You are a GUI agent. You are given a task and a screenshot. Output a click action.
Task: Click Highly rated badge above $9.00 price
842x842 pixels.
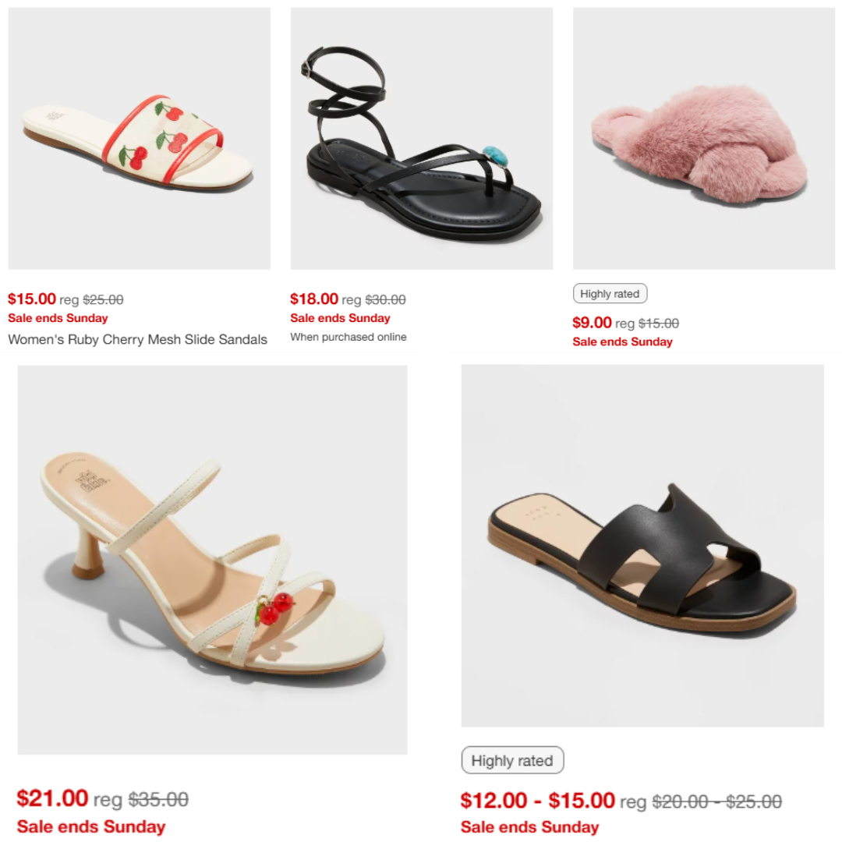point(610,294)
